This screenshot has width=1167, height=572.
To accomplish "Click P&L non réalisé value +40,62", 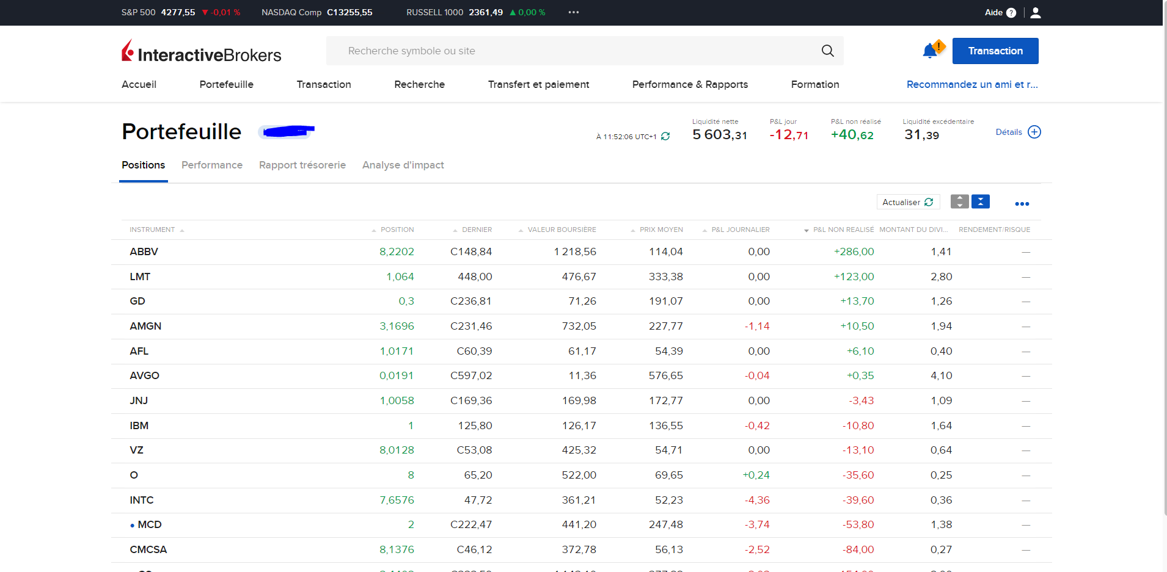I will [852, 135].
